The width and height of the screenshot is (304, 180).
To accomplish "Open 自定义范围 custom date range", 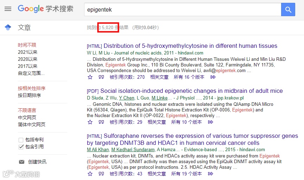I will pos(31,73).
